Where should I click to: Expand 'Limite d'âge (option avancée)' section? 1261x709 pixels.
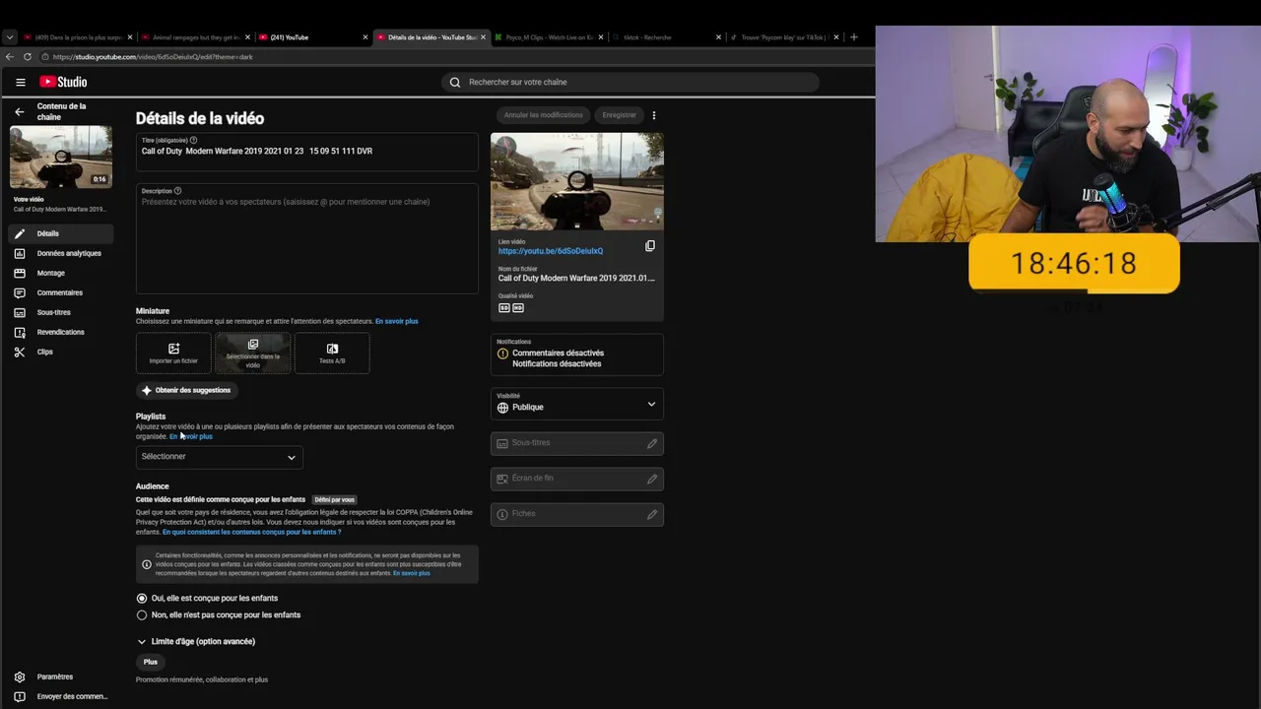(196, 641)
